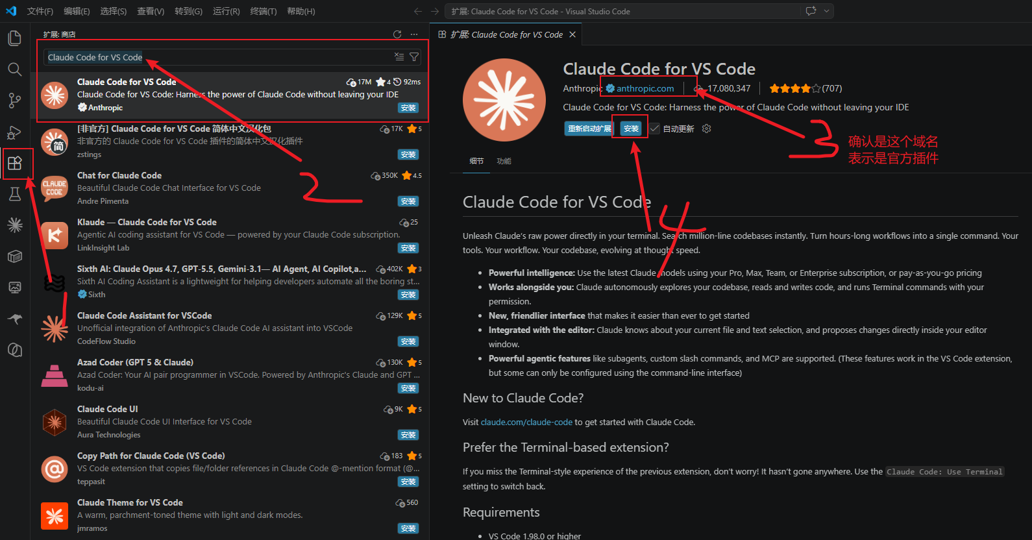Click the star rating (707) on details page
Screen dimensions: 1032x540
point(805,88)
